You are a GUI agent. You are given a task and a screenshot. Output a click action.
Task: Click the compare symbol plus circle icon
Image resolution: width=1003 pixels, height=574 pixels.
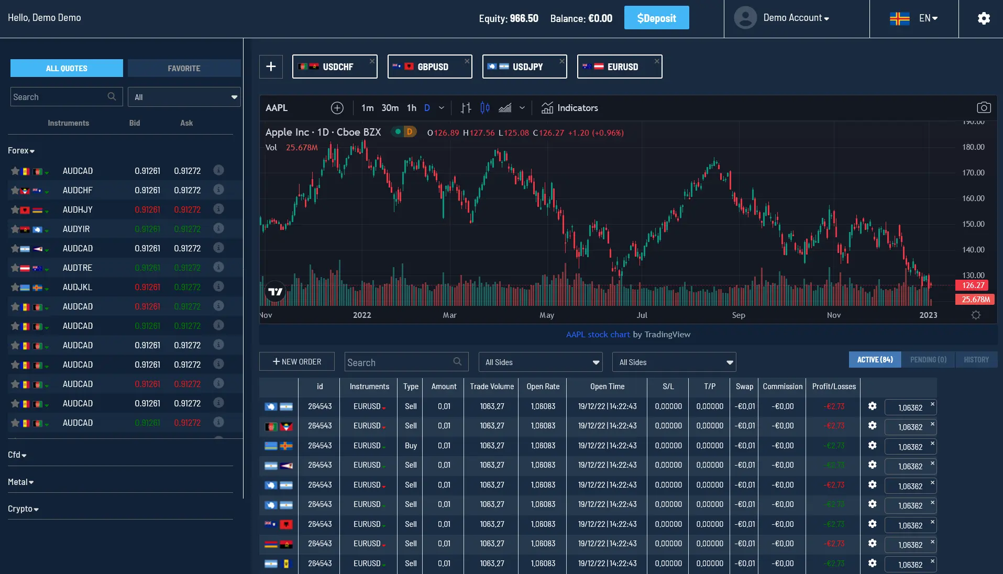tap(337, 108)
